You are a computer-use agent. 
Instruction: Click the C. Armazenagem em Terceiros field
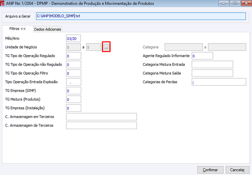click(102, 117)
